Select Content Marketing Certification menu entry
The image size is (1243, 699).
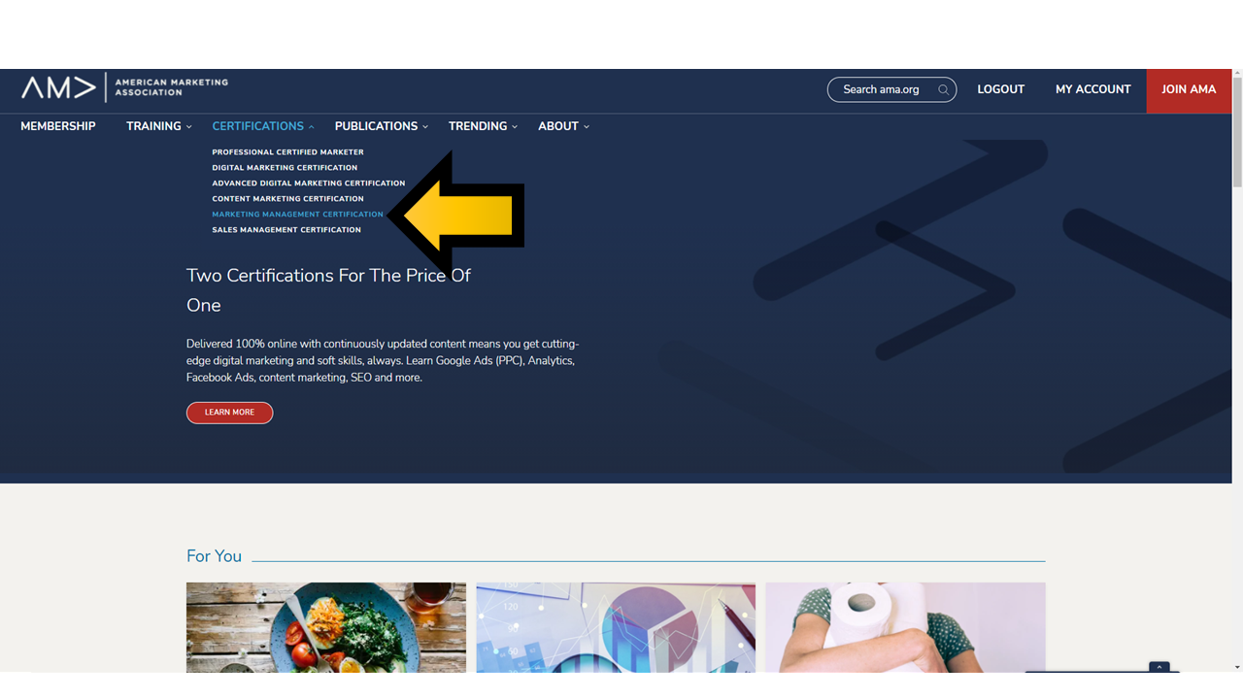click(288, 199)
